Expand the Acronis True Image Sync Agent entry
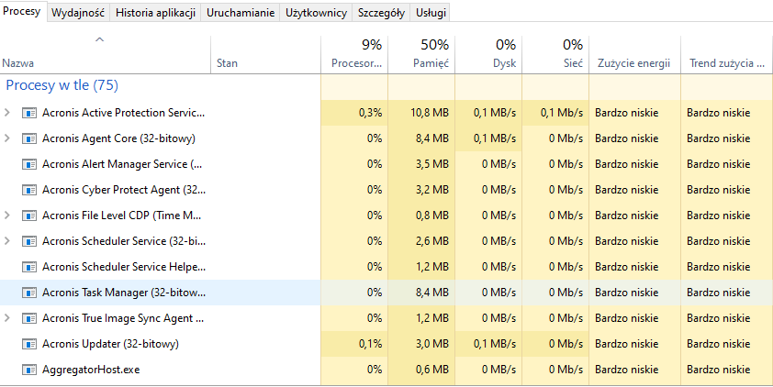 point(7,318)
